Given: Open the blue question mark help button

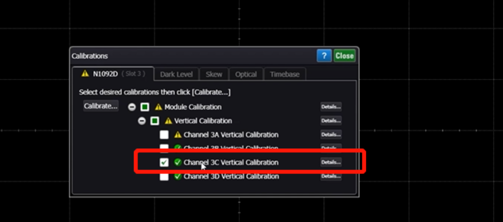Looking at the screenshot, I should pyautogui.click(x=324, y=56).
